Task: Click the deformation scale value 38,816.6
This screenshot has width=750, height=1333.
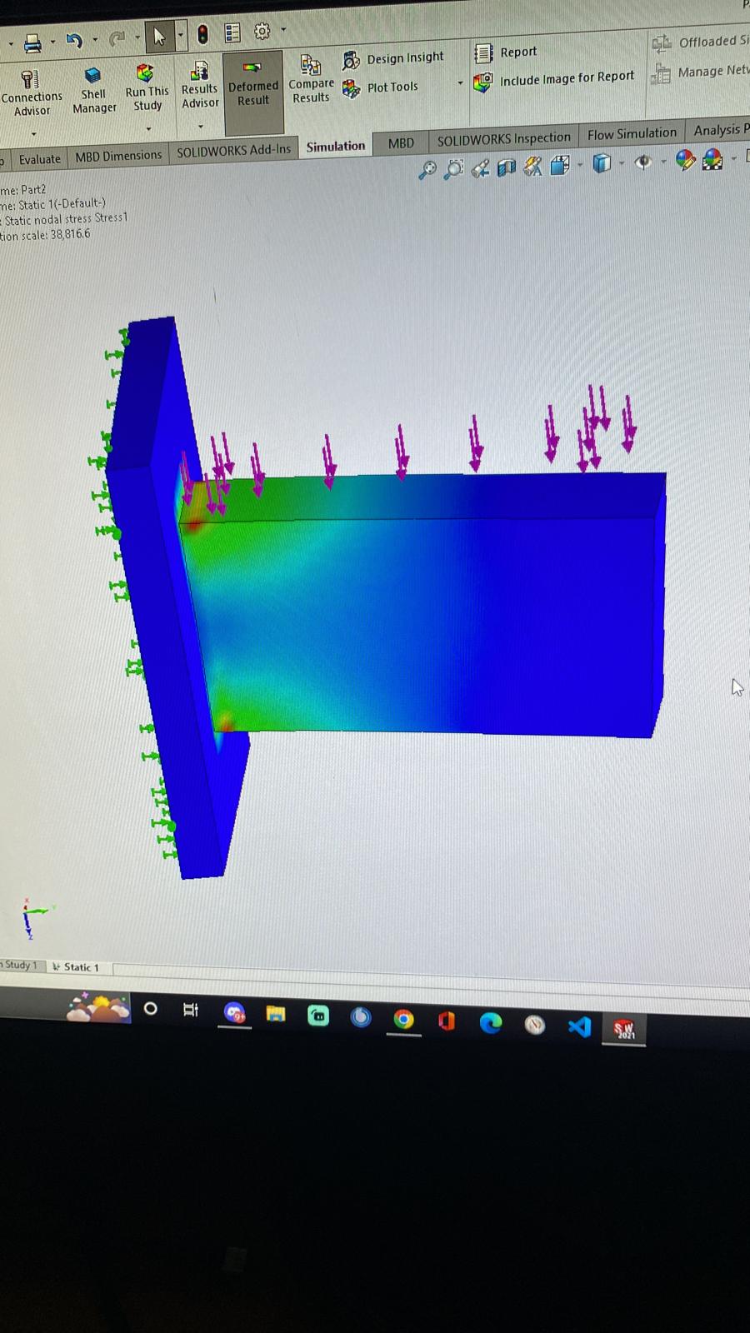Action: [70, 234]
